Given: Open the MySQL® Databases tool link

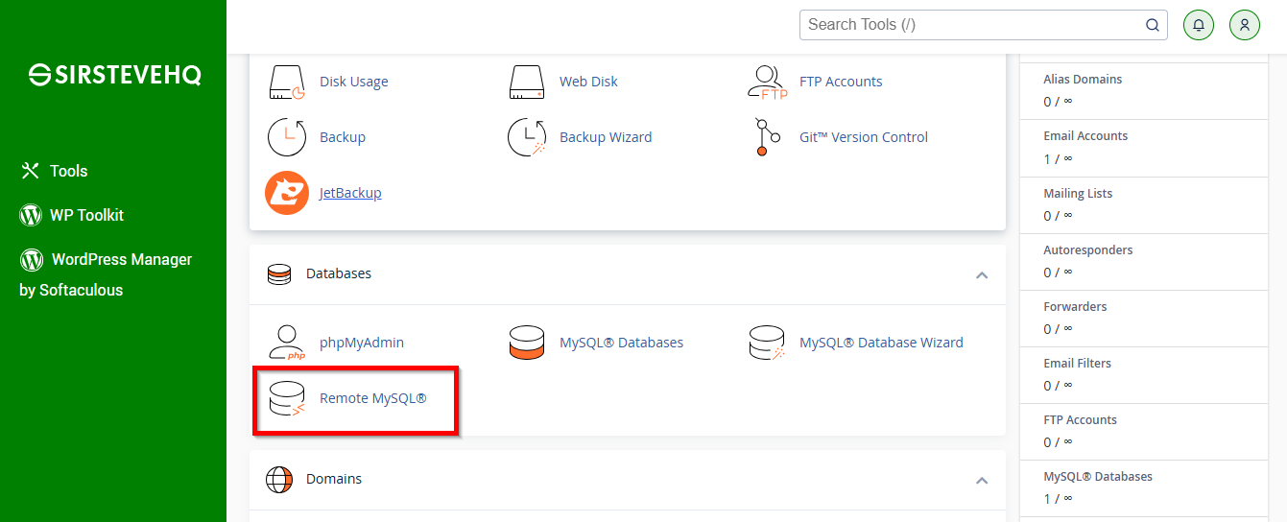Looking at the screenshot, I should 622,343.
